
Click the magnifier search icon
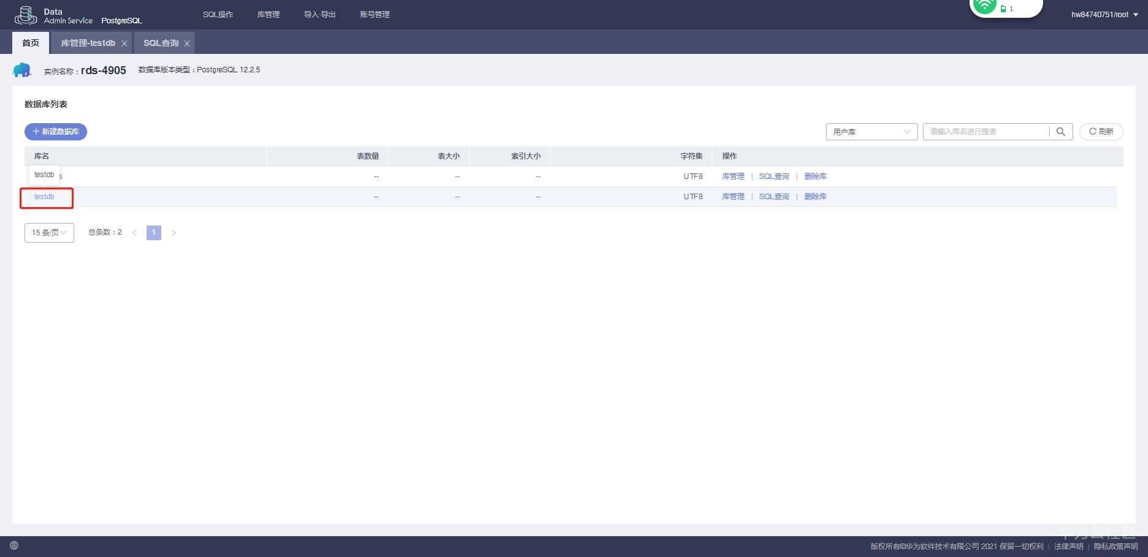(1060, 132)
